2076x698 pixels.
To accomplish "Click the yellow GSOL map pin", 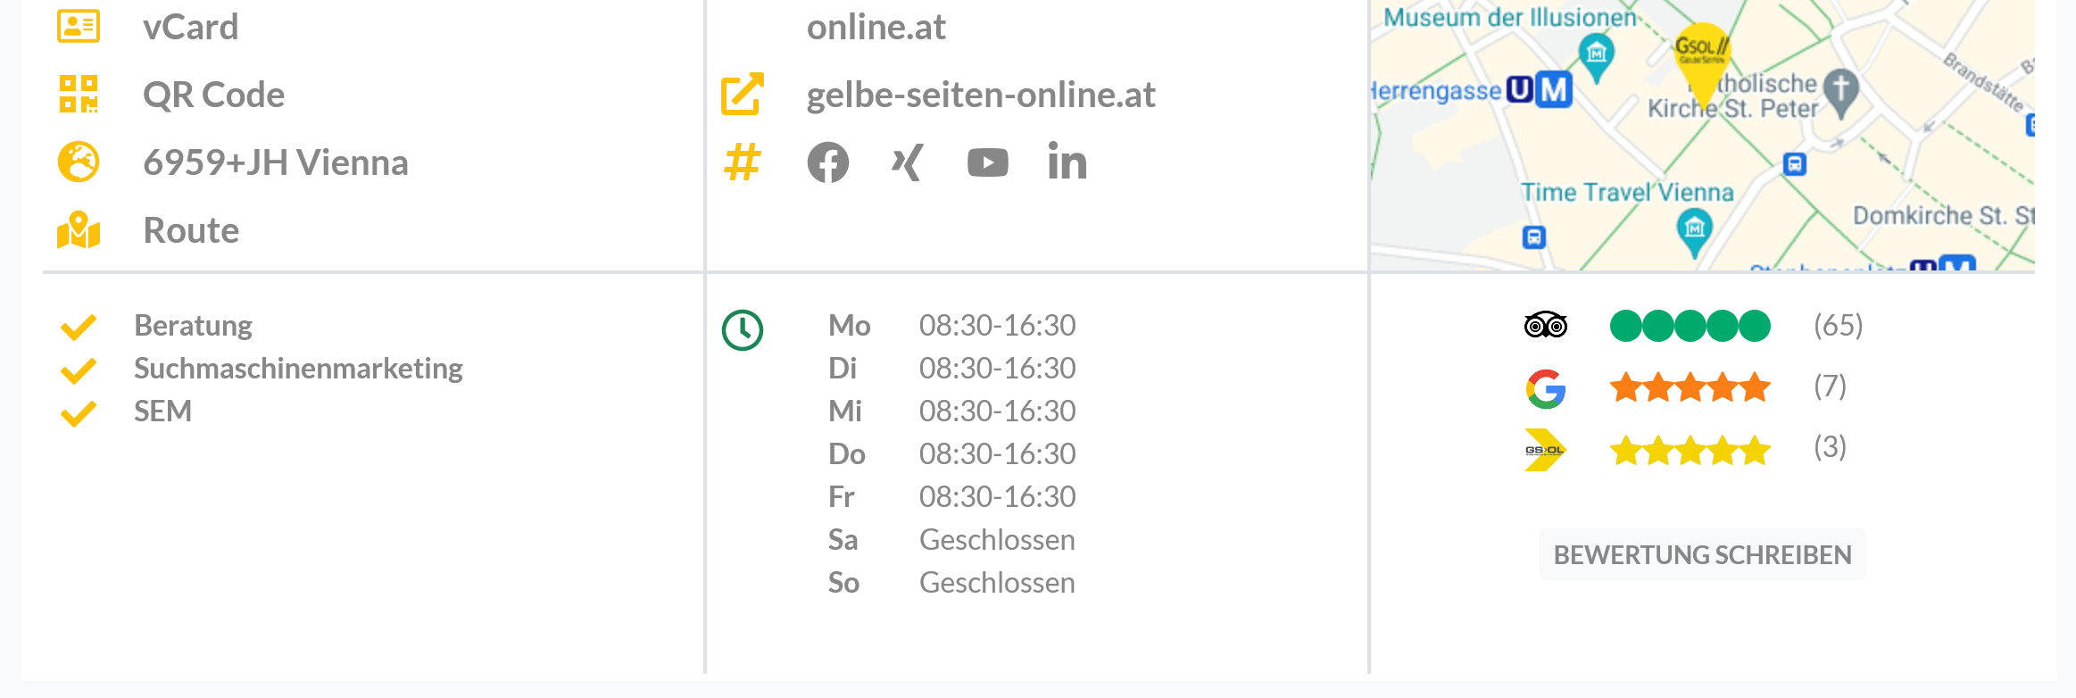I will click(1701, 55).
